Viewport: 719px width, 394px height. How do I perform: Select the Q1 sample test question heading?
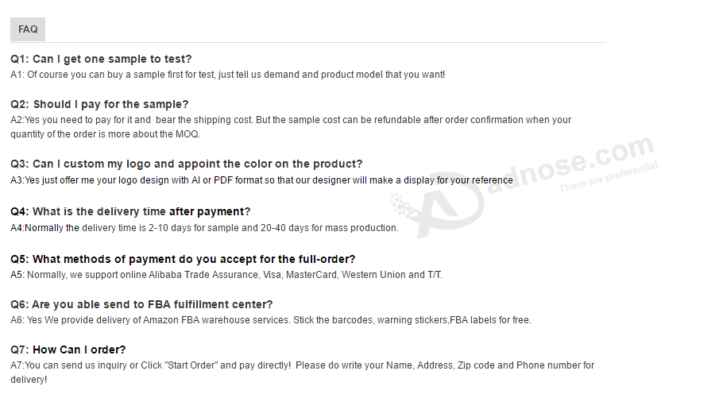[101, 59]
